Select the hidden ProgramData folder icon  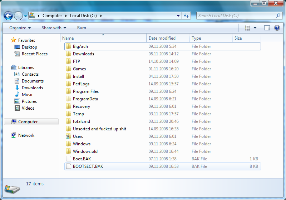(68, 99)
